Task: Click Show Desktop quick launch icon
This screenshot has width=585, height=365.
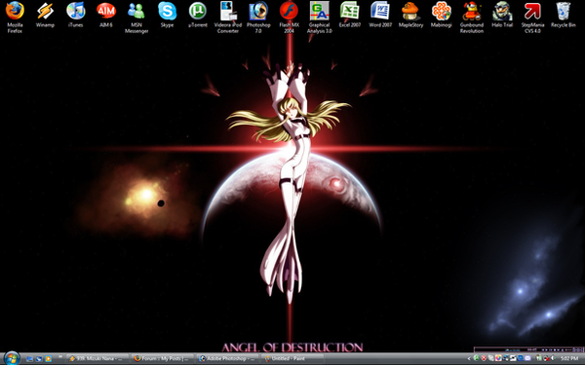Action: coord(30,359)
